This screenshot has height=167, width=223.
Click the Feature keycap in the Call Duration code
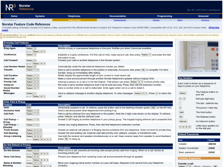[x=30, y=76]
